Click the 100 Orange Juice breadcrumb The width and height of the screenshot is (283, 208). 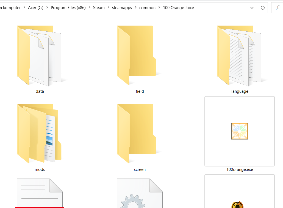pos(179,8)
